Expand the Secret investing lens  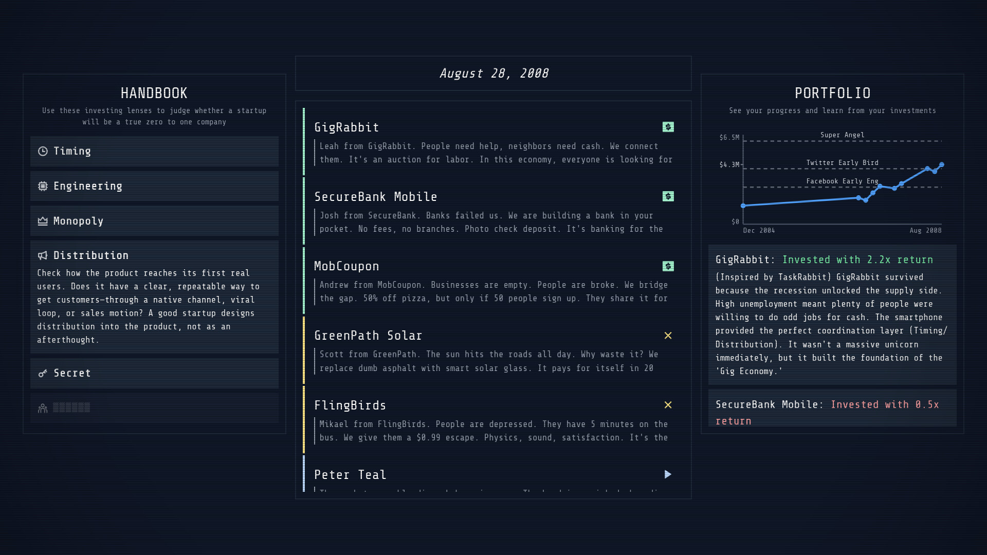[x=154, y=373]
